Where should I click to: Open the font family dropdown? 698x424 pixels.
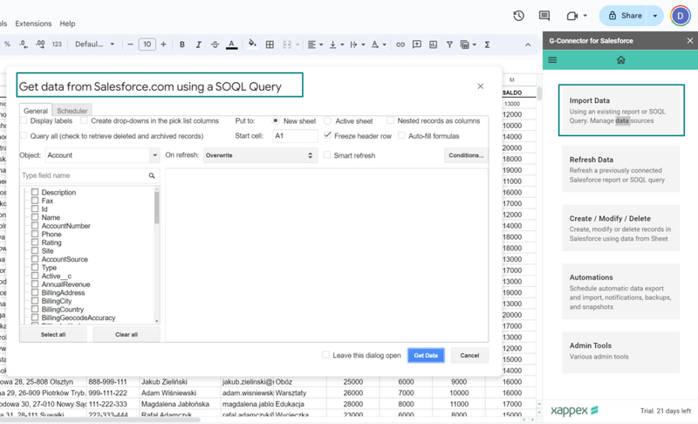tap(95, 44)
